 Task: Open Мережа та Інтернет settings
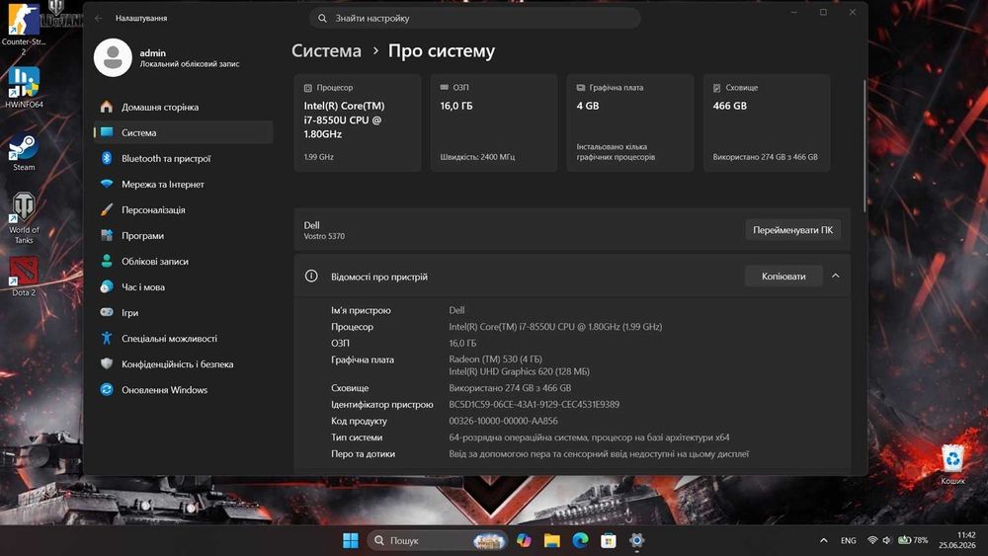pos(184,184)
